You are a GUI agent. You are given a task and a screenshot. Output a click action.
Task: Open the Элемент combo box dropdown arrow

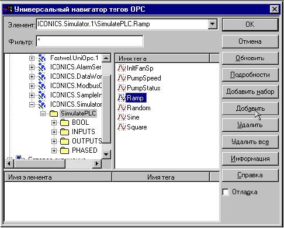tap(213, 24)
